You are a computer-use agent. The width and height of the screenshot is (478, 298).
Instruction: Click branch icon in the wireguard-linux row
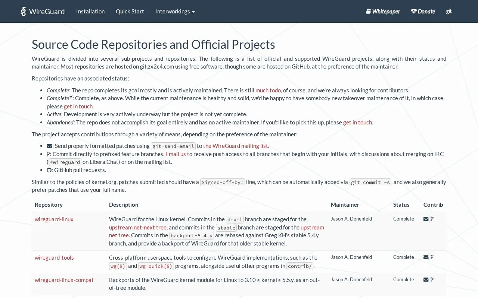(432, 219)
